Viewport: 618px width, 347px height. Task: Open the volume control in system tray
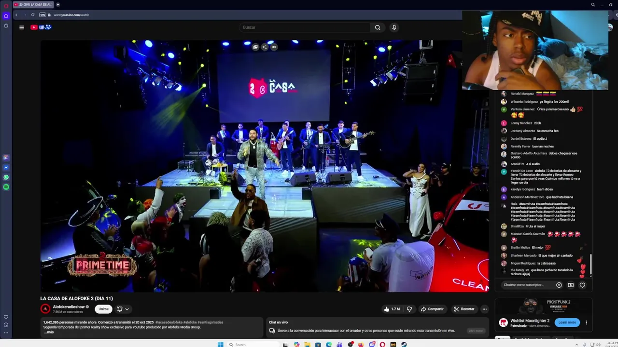[x=598, y=344]
